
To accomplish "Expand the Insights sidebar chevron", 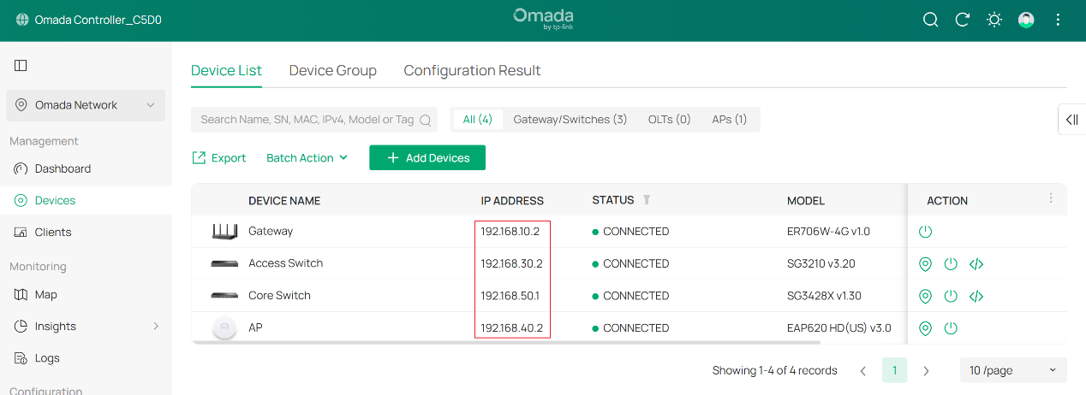I will (156, 326).
